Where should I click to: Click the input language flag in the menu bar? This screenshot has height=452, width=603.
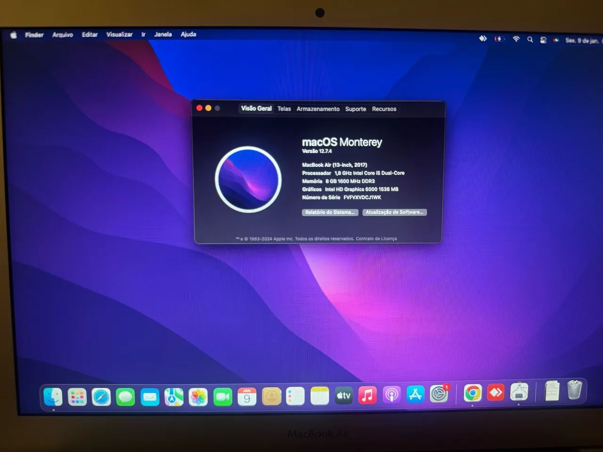click(556, 40)
